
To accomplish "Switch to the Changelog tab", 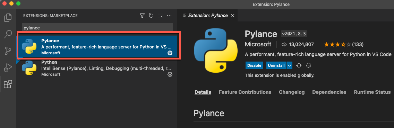I will [292, 92].
